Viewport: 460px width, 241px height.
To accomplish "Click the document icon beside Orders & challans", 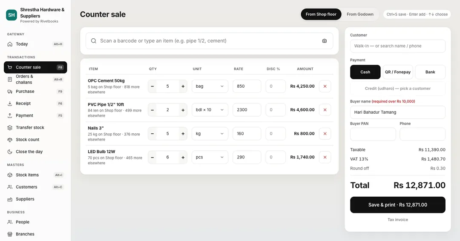I will click(x=10, y=79).
